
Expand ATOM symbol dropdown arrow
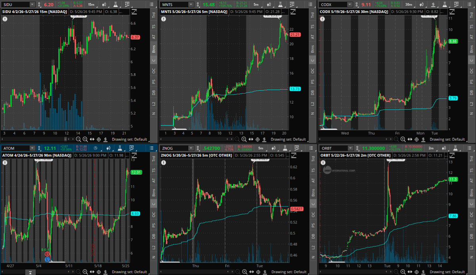pos(32,148)
